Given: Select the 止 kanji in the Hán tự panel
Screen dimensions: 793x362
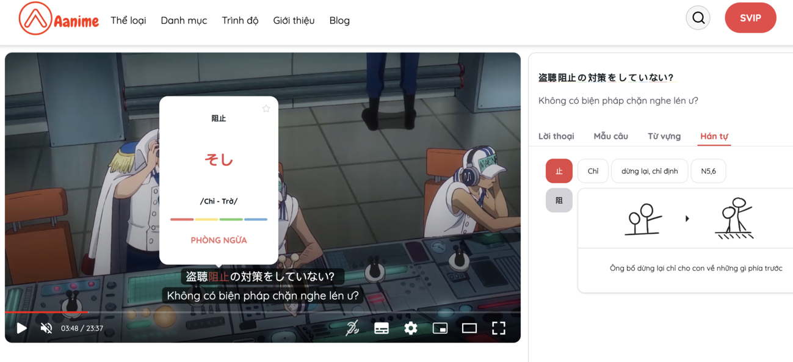Looking at the screenshot, I should [x=559, y=171].
